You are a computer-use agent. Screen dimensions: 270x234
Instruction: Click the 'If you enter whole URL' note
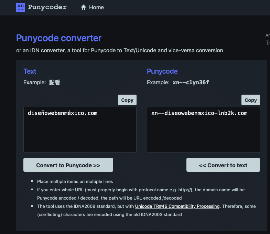point(141,194)
